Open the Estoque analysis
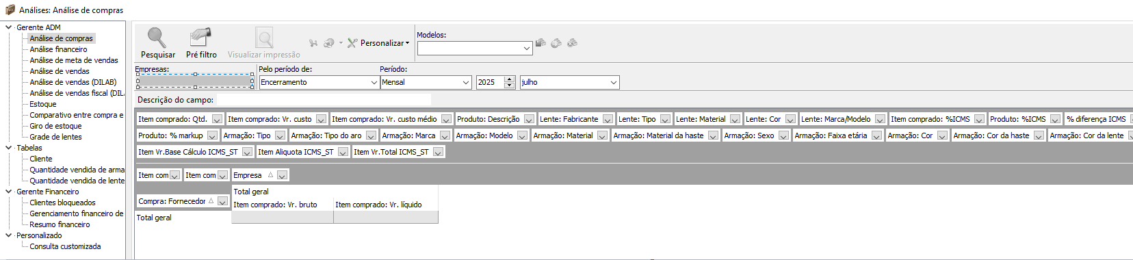1133x260 pixels. click(43, 104)
